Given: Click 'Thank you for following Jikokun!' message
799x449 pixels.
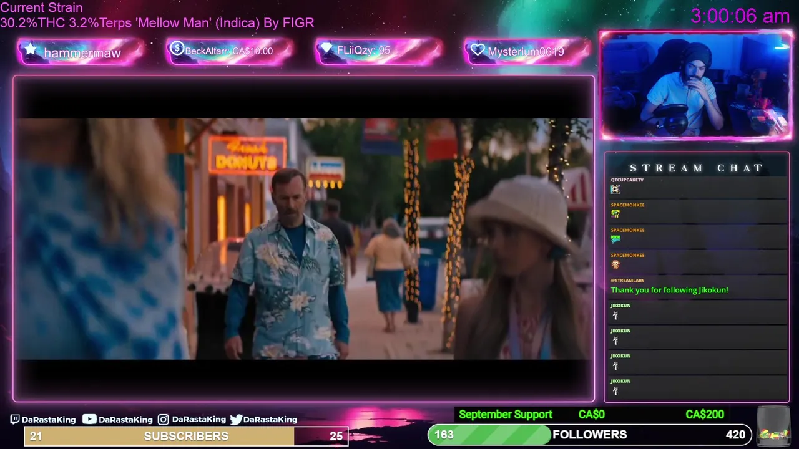Looking at the screenshot, I should (669, 290).
